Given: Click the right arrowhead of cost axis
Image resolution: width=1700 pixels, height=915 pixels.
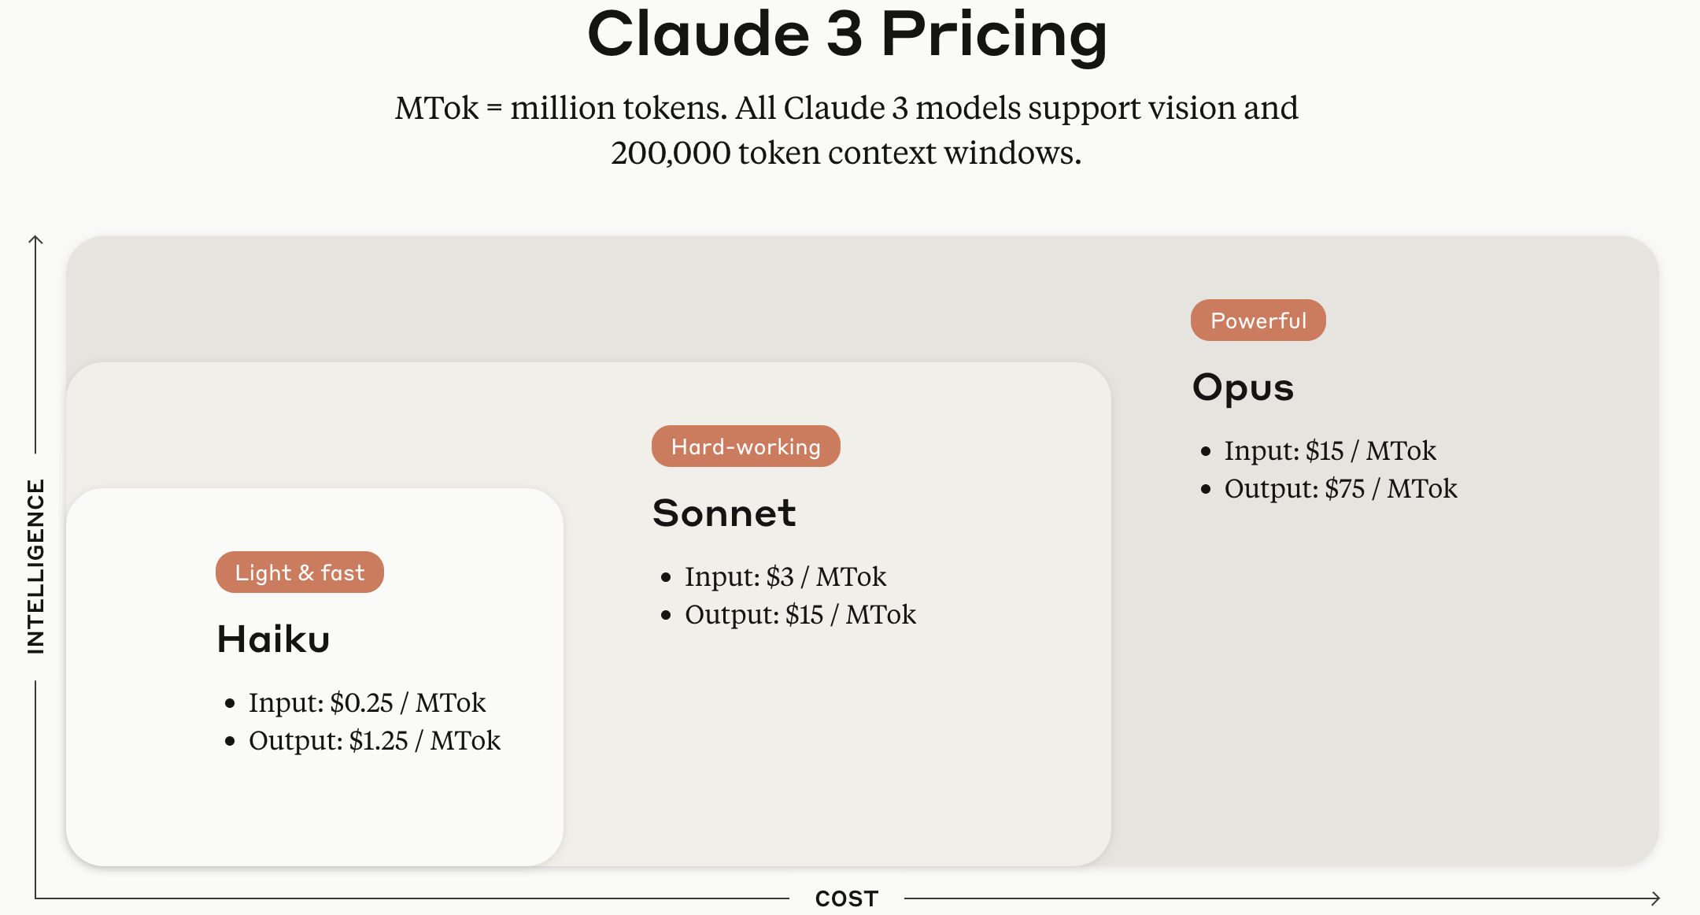Looking at the screenshot, I should click(x=1655, y=898).
